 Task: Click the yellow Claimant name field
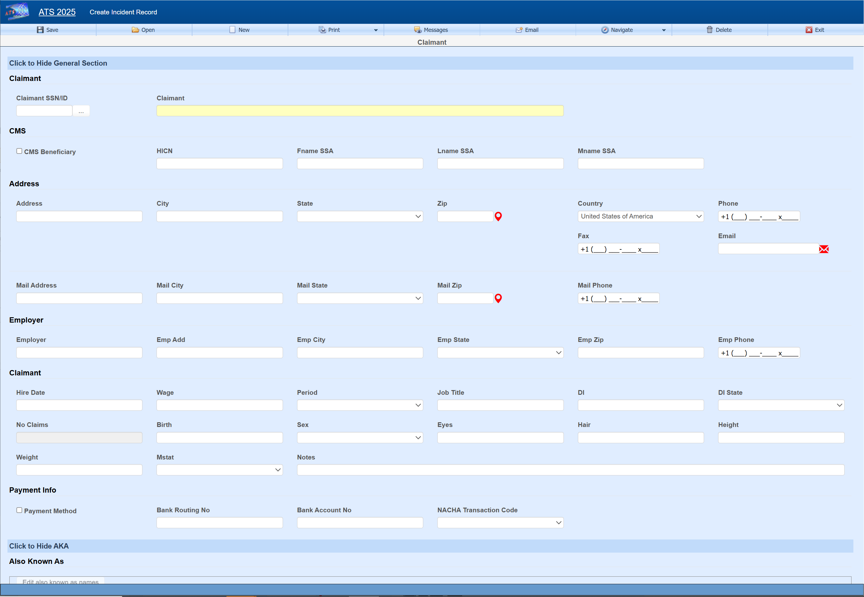360,111
